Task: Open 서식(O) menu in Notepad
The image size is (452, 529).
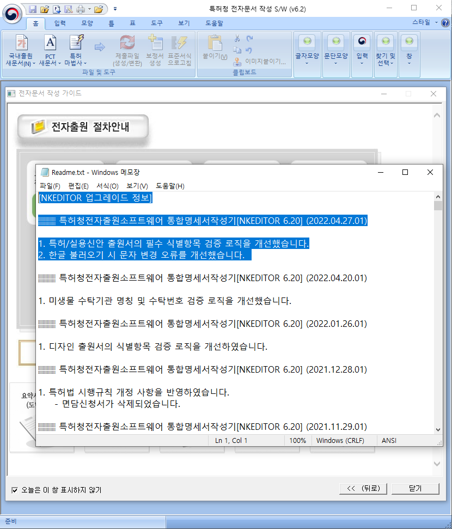Action: point(107,186)
